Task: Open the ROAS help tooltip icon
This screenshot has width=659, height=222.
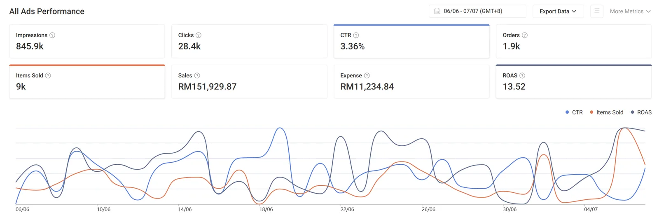Action: click(522, 76)
